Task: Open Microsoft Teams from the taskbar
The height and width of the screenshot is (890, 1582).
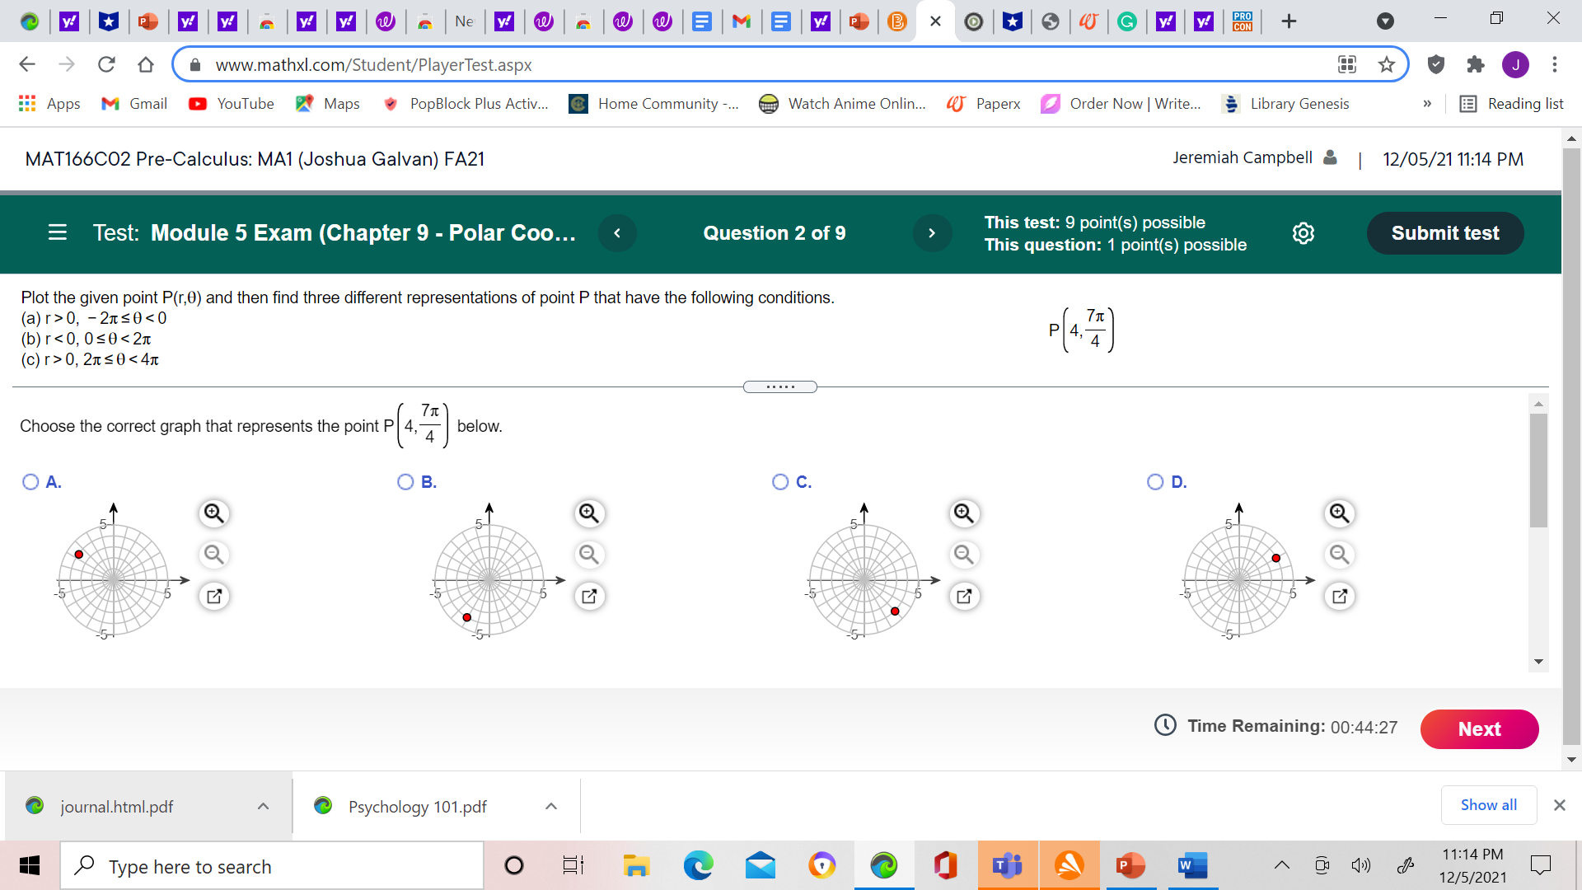Action: click(x=1007, y=865)
